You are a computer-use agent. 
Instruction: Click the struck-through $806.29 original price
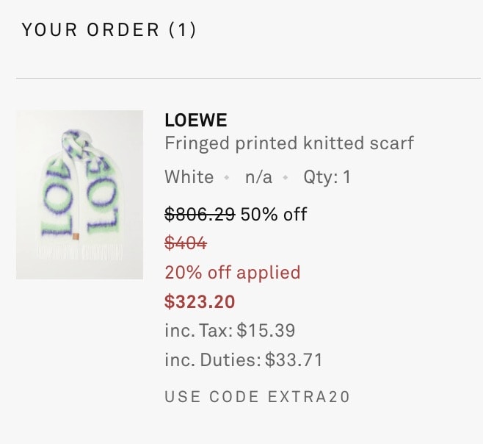click(200, 214)
